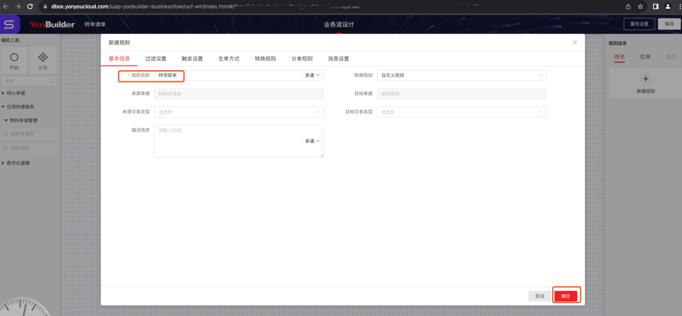682x316 pixels.
Task: Switch to the 过滤设置 tab
Action: [156, 59]
